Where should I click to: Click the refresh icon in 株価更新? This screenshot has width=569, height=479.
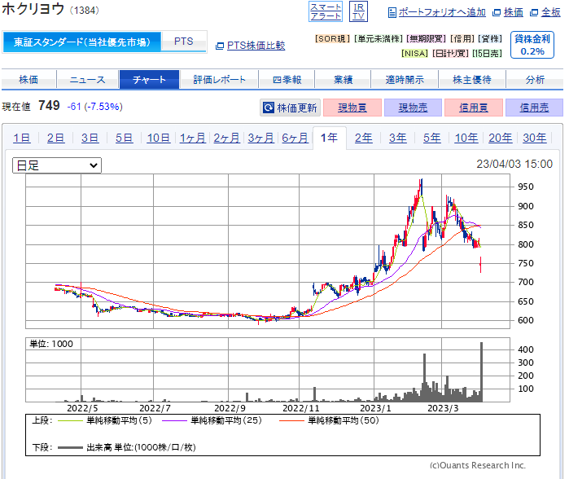[269, 108]
